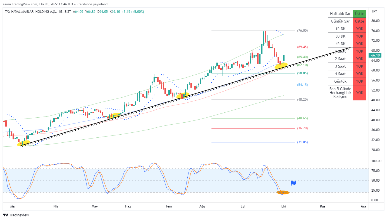387x220 pixels.
Task: Click the Ara month label on the time axis
Action: click(363, 206)
